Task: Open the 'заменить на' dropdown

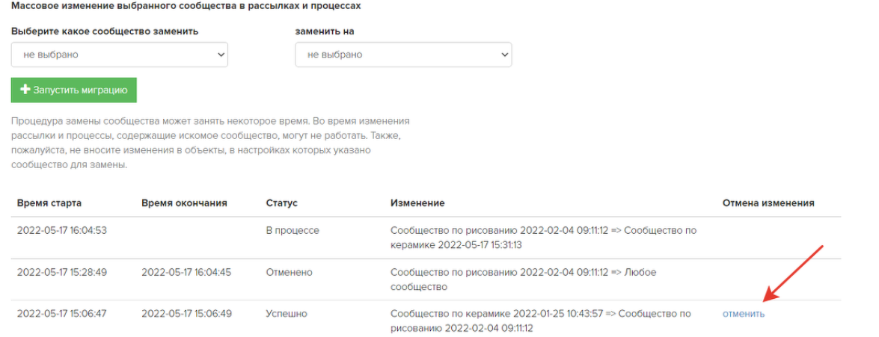Action: pyautogui.click(x=403, y=55)
